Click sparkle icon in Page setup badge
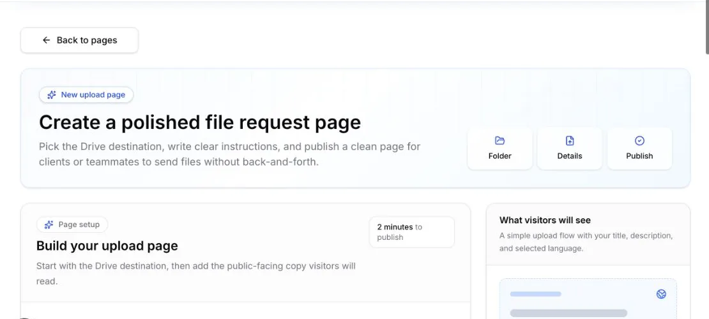The height and width of the screenshot is (319, 709). 49,225
